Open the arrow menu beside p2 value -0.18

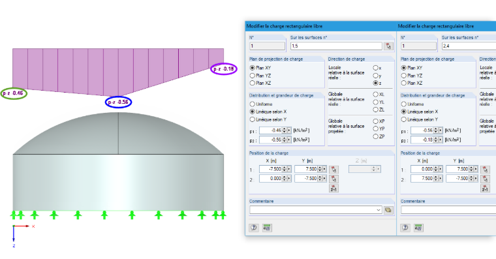[x=441, y=140]
